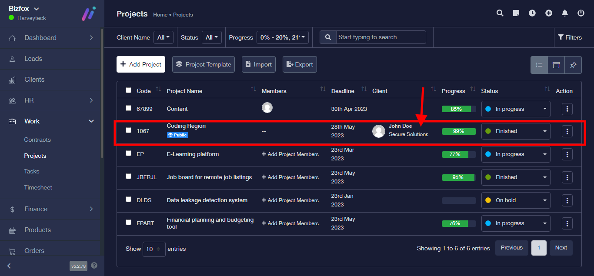Change status dropdown for Coding Region
The image size is (594, 276).
(x=515, y=131)
